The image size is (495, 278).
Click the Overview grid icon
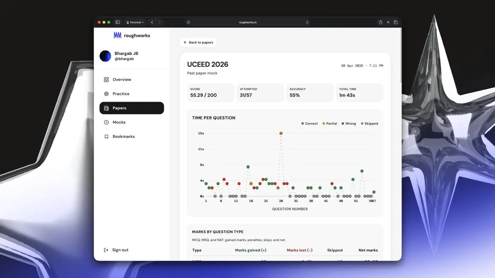click(106, 80)
